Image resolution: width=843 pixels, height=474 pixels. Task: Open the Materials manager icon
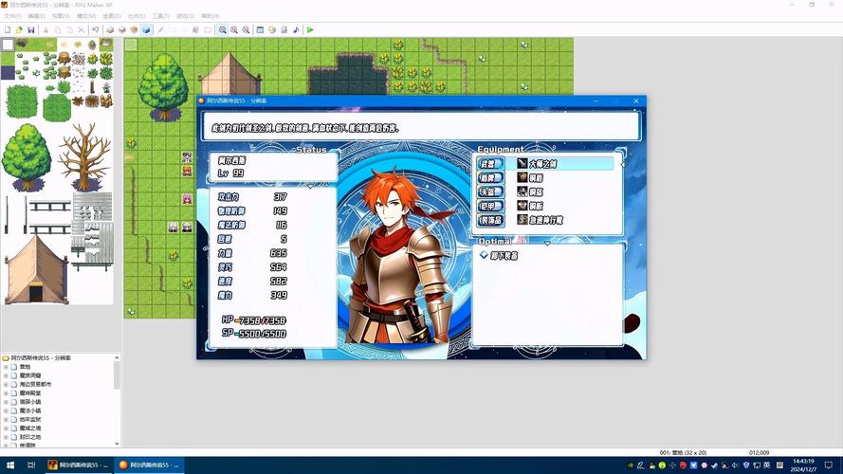coord(272,30)
